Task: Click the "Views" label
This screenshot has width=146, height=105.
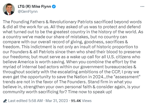Action: point(87,101)
